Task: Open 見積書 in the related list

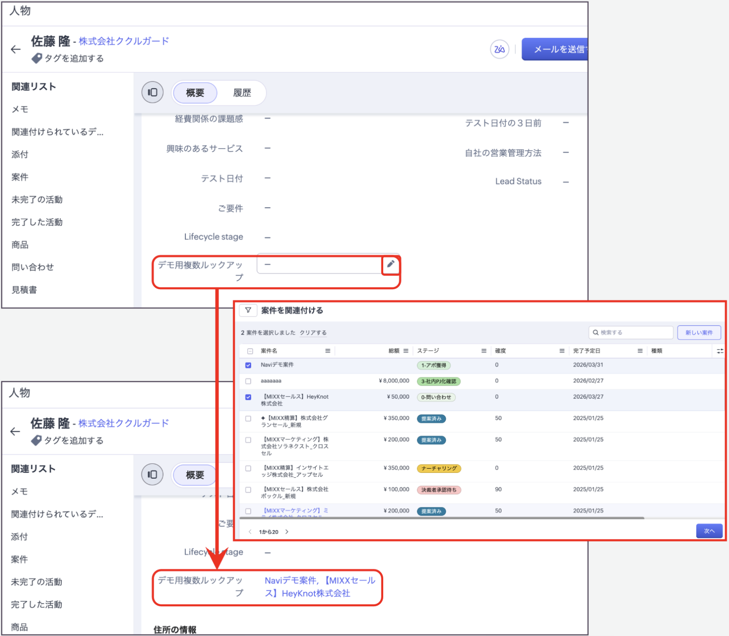Action: (x=24, y=290)
